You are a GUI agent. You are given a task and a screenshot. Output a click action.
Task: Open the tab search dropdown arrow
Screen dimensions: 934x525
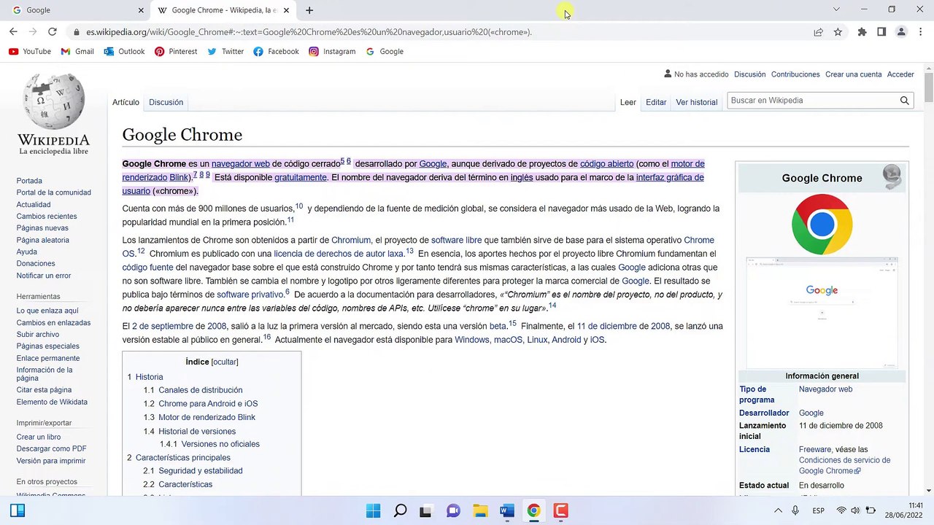(836, 9)
